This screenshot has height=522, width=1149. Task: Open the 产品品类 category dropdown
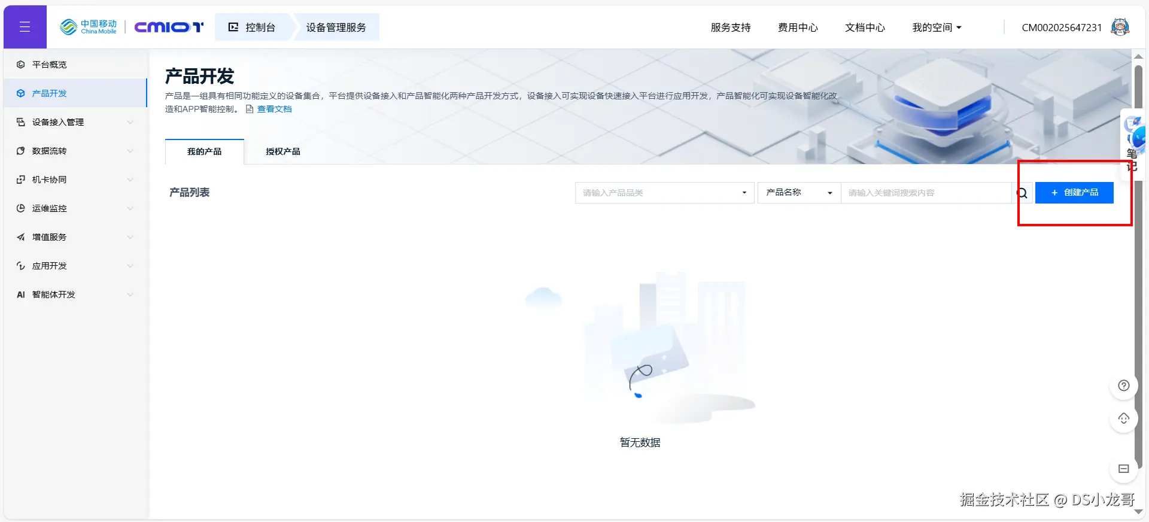click(664, 193)
